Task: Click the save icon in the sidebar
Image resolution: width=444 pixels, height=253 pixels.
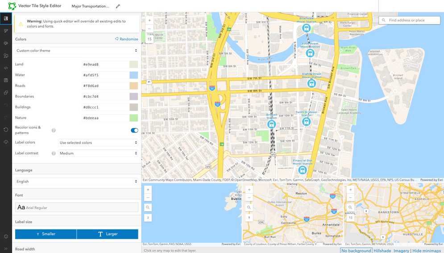Action: [6, 80]
